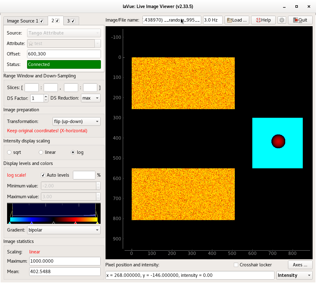The image size is (316, 283).
Task: Open the Intensity display mode dropdown
Action: tap(294, 275)
